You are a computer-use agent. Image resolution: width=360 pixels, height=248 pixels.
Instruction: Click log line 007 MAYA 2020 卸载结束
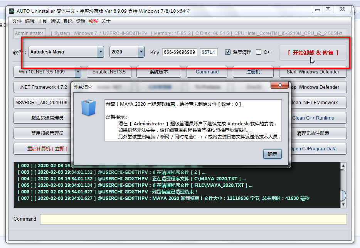pyautogui.click(x=164, y=198)
